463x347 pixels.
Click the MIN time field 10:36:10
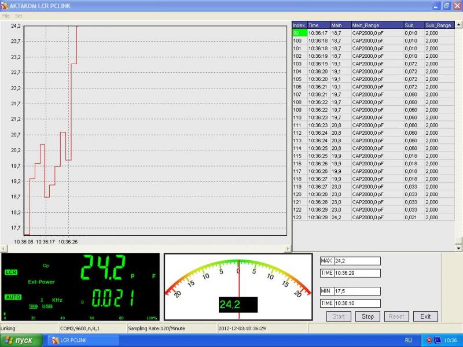click(357, 303)
